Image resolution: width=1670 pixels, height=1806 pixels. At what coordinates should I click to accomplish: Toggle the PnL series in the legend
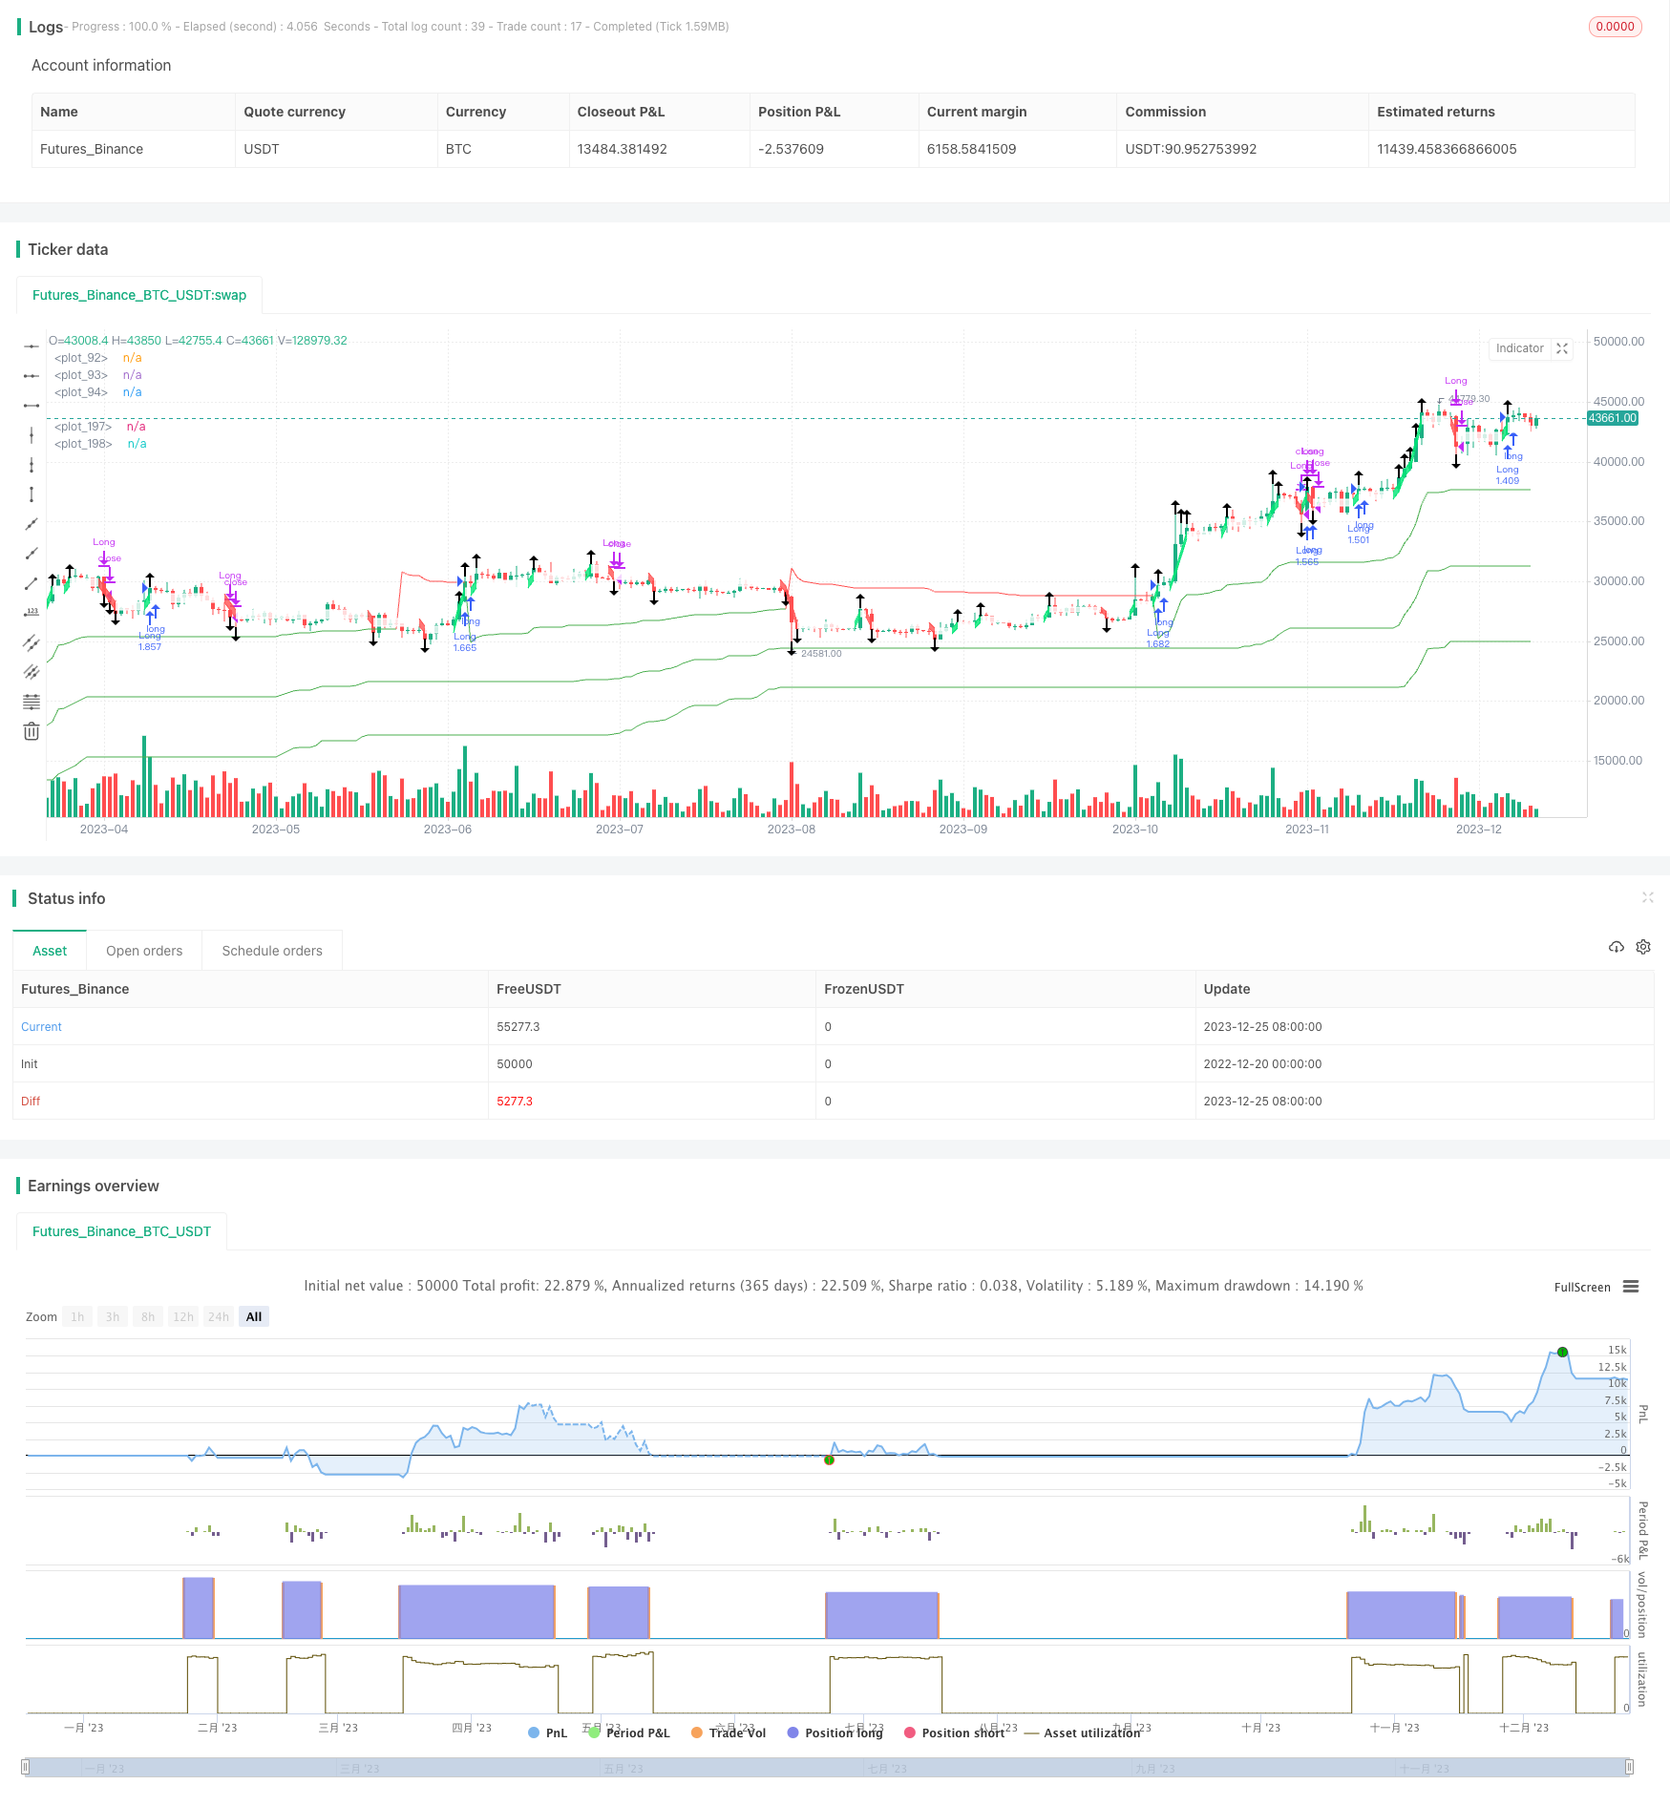coord(547,1732)
